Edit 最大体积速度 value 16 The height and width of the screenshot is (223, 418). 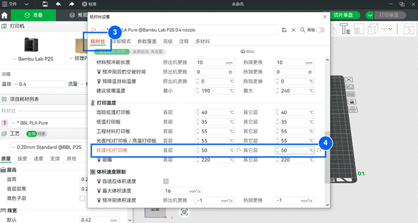(183, 191)
